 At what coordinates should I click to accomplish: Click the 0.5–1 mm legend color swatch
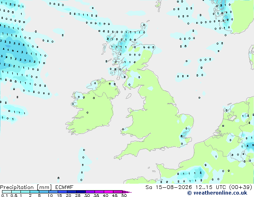coord(16,192)
